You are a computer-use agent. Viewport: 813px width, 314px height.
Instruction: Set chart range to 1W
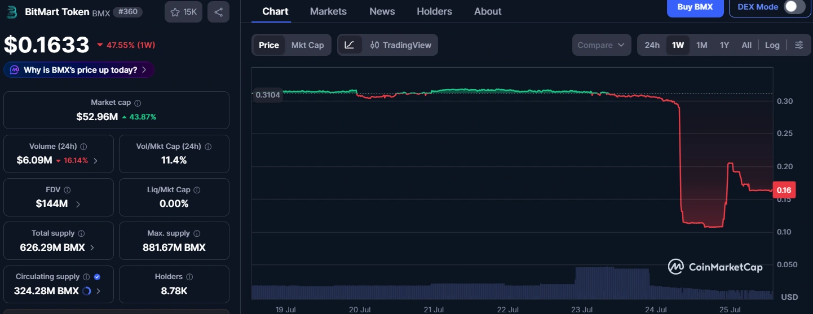pos(678,45)
